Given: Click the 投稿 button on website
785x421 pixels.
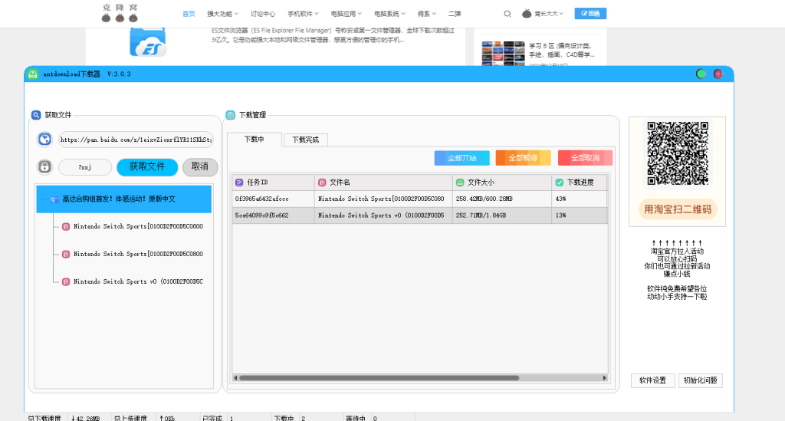Looking at the screenshot, I should pyautogui.click(x=591, y=14).
